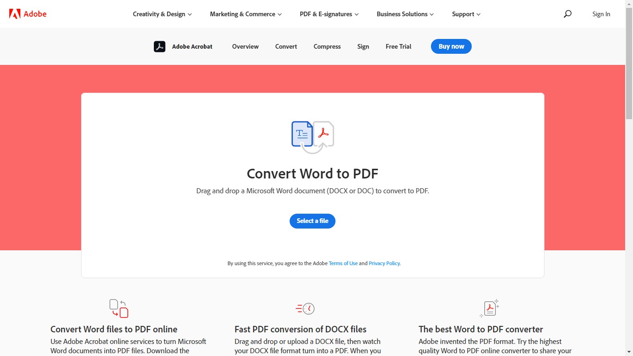Switch to the Compress tab

[x=327, y=46]
